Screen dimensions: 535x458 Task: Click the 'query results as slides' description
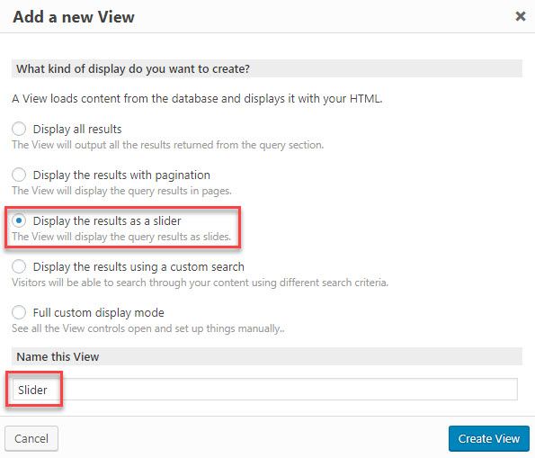121,237
